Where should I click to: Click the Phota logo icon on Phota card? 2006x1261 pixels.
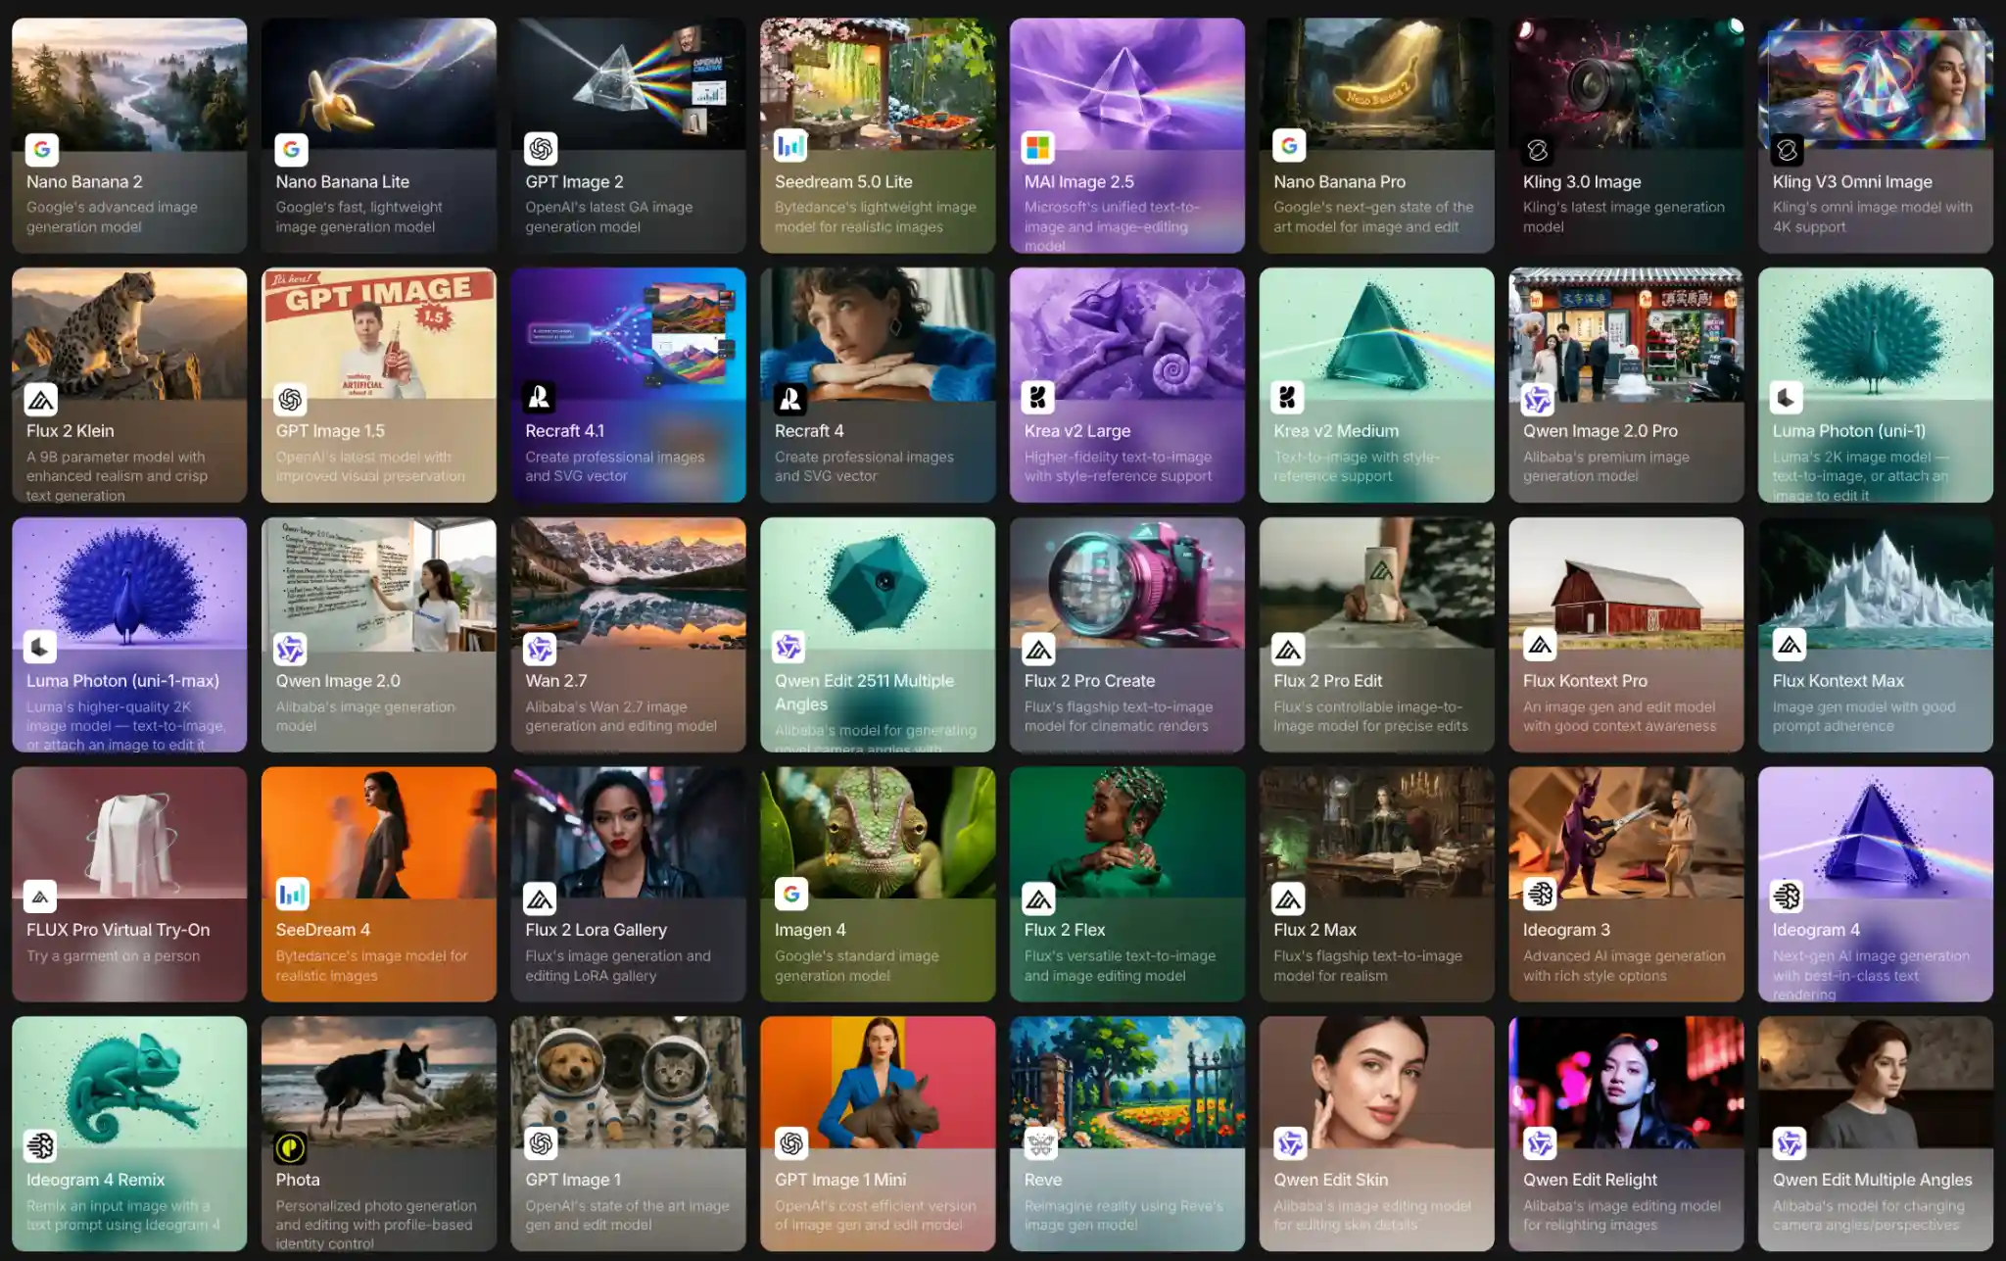(x=290, y=1147)
